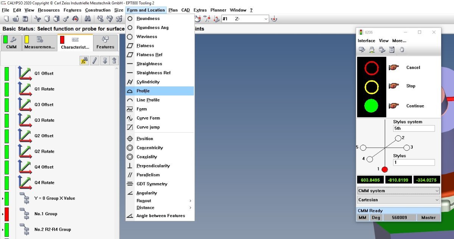Click the Save floppy disk icon
The image size is (454, 239).
point(25,19)
